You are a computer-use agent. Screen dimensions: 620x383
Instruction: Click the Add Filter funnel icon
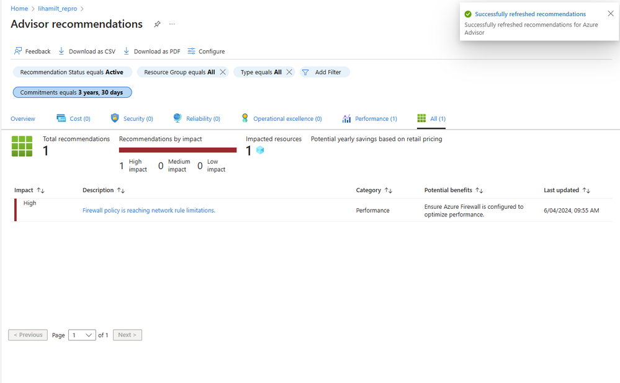(x=305, y=73)
